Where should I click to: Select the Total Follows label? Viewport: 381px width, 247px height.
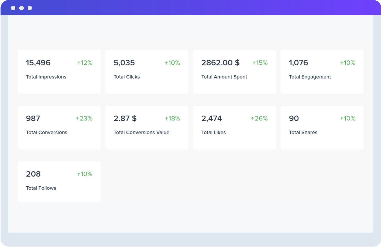41,188
